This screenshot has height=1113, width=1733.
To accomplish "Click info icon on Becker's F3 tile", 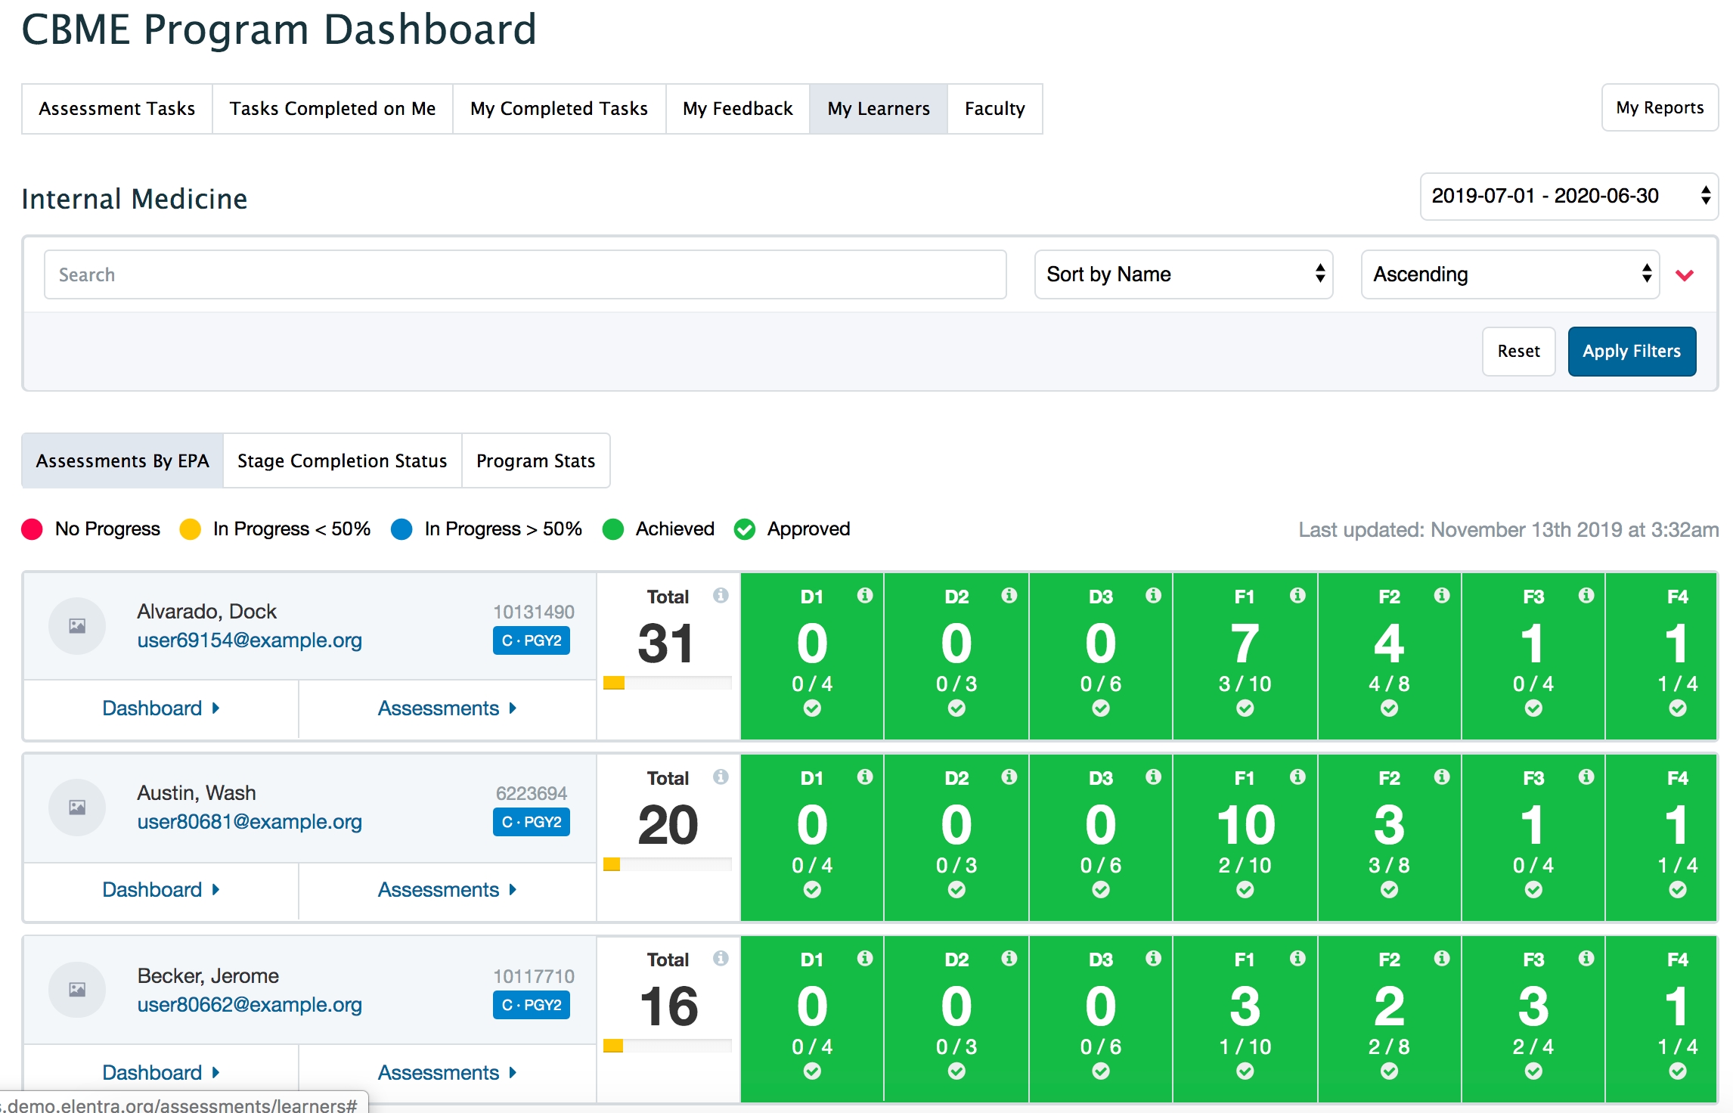I will pos(1586,959).
